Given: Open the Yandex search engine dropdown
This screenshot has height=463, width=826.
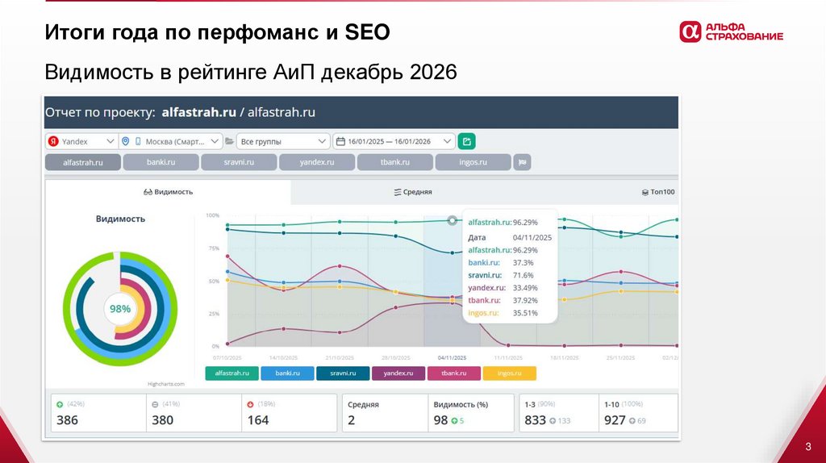Looking at the screenshot, I should coord(81,141).
